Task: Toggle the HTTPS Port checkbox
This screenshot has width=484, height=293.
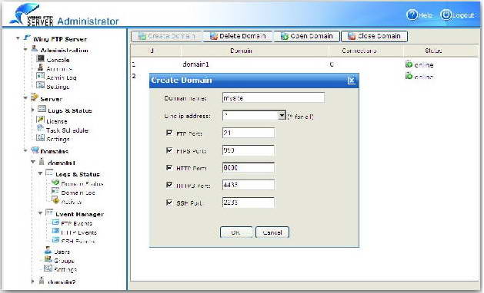Action: (x=169, y=185)
